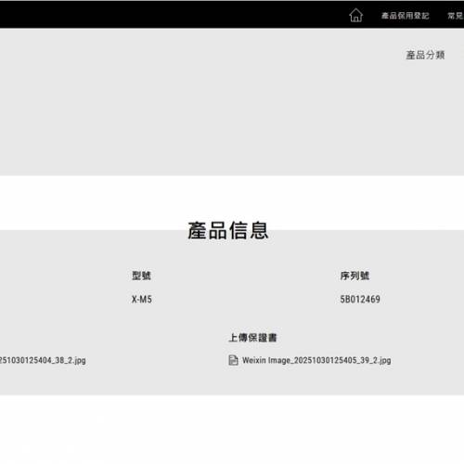Select serial number 5B012469

tap(360, 299)
